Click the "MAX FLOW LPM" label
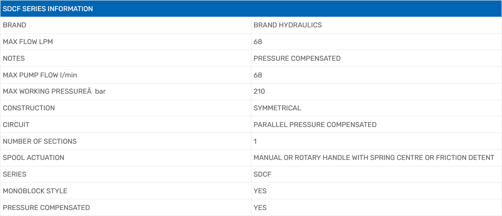Viewport: 502px width, 216px height. 28,42
